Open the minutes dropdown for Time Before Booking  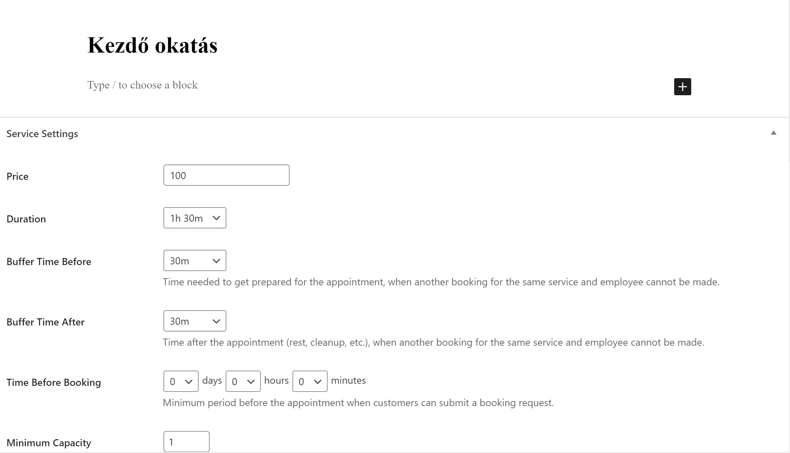[x=310, y=381]
